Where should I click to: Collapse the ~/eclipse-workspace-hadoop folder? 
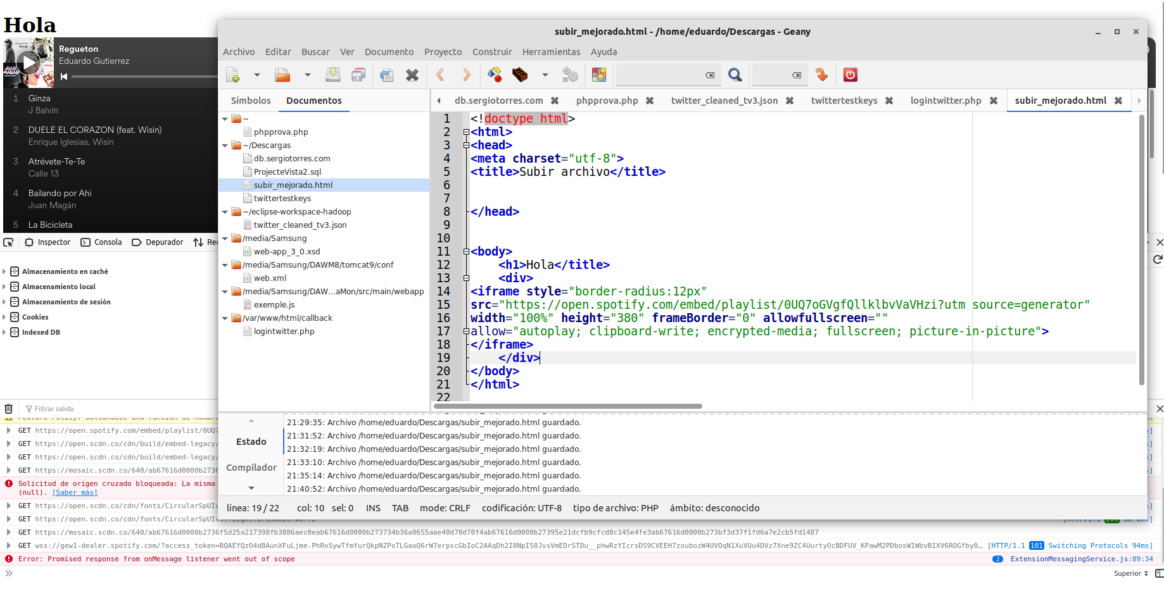coord(225,212)
